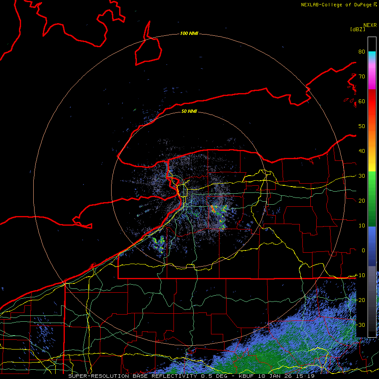Select the -20 tick label on the dBZ scale

[x=360, y=300]
